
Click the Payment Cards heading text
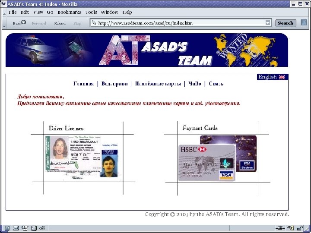tap(200, 128)
